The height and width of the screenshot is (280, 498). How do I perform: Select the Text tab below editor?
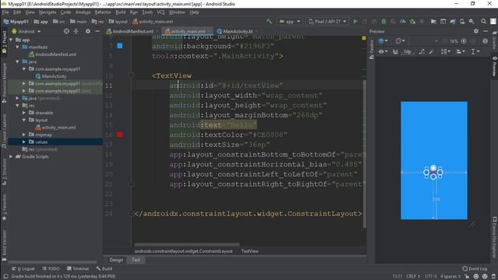coord(135,260)
